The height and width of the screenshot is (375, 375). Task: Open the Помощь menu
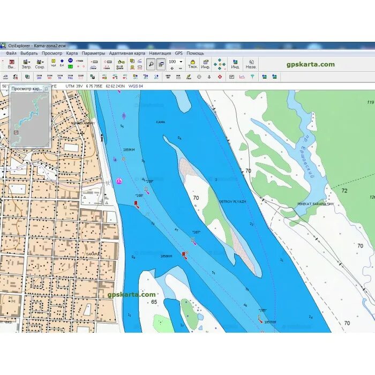tap(195, 53)
